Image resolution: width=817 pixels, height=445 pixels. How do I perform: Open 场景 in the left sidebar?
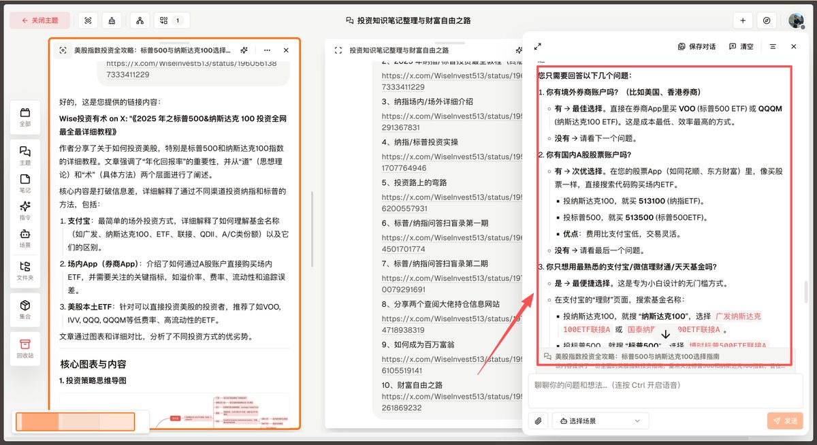tap(25, 238)
